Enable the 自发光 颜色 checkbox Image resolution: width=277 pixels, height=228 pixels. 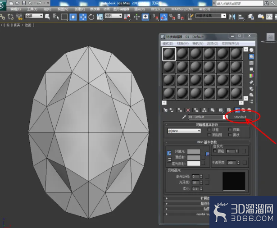pyautogui.click(x=215, y=151)
